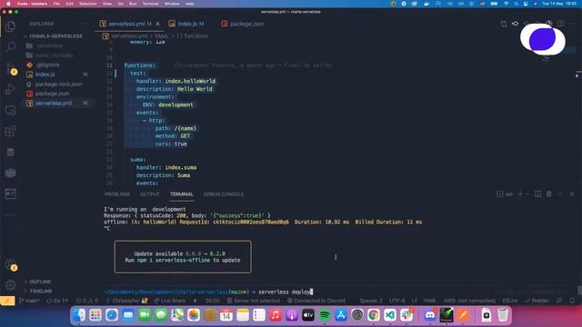This screenshot has height=327, width=582.
Task: Open the Music app from the Dock
Action: point(276,315)
